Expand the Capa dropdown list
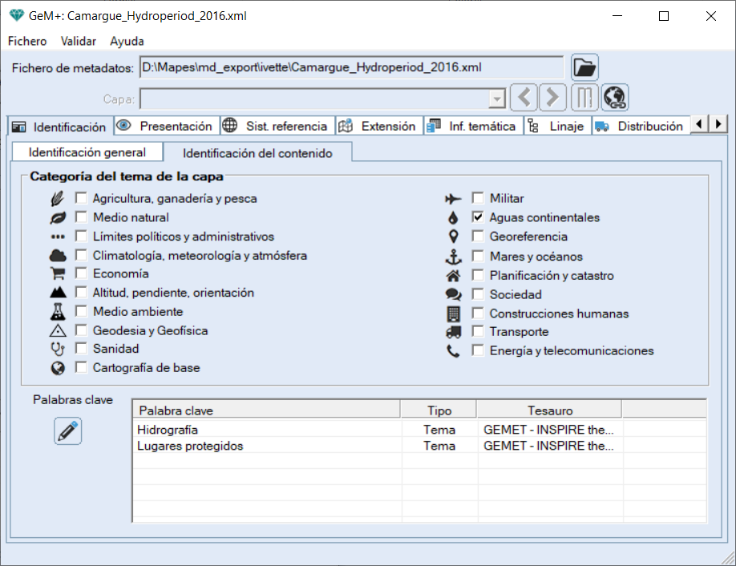The height and width of the screenshot is (566, 736). (x=497, y=99)
